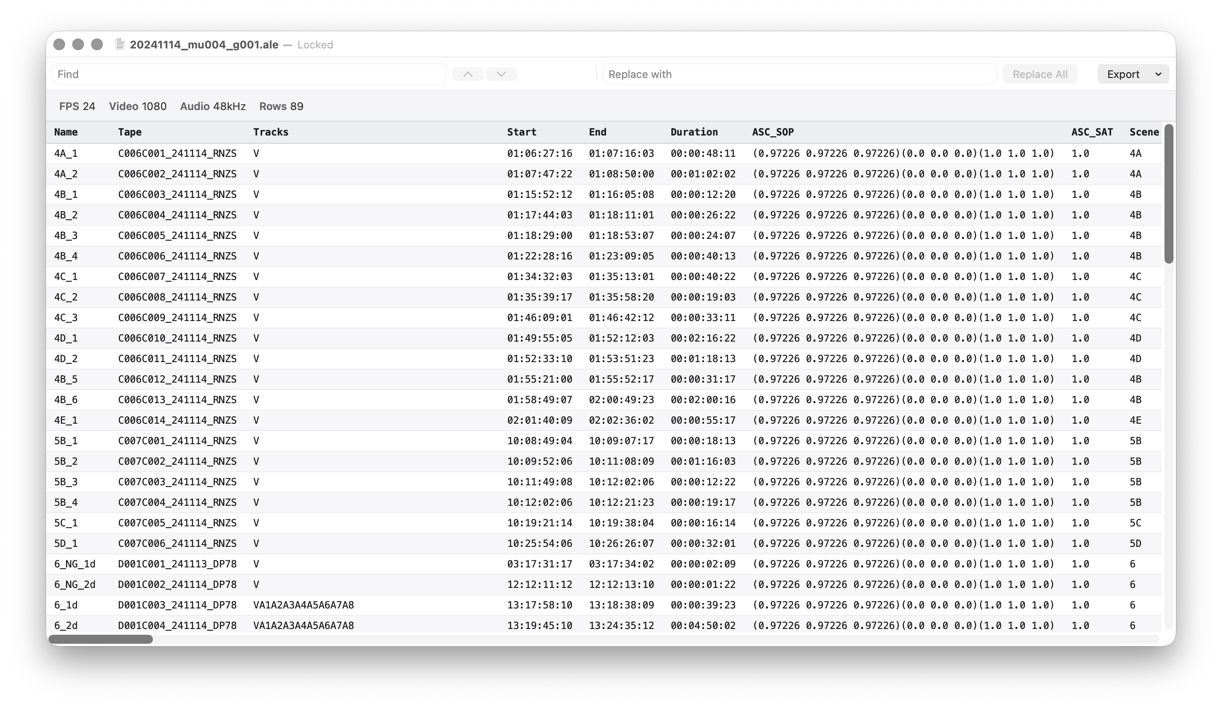
Task: Select the 6_NG_1d name cell
Action: (75, 564)
